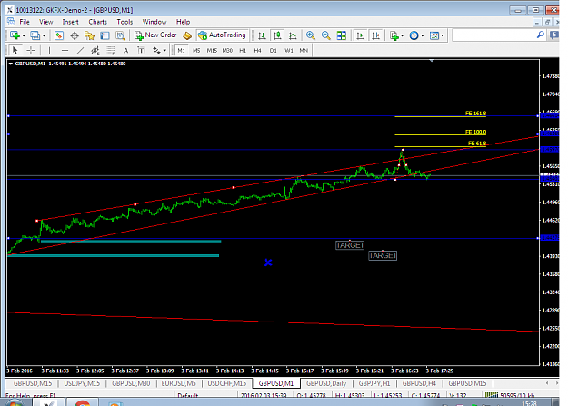Click the FE 100.0 level label
568x406 pixels.
[x=475, y=132]
